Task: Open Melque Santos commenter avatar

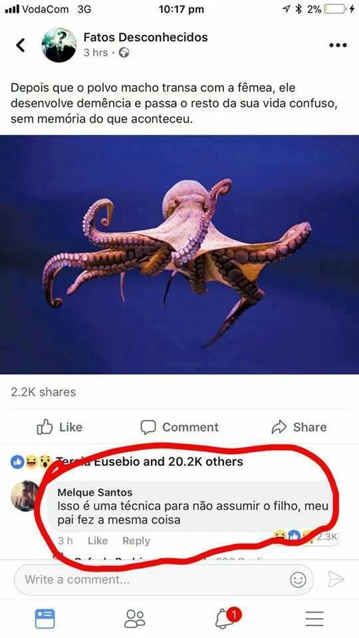Action: click(25, 496)
